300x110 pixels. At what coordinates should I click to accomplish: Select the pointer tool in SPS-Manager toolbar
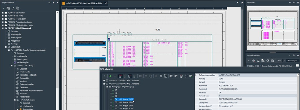point(156,76)
